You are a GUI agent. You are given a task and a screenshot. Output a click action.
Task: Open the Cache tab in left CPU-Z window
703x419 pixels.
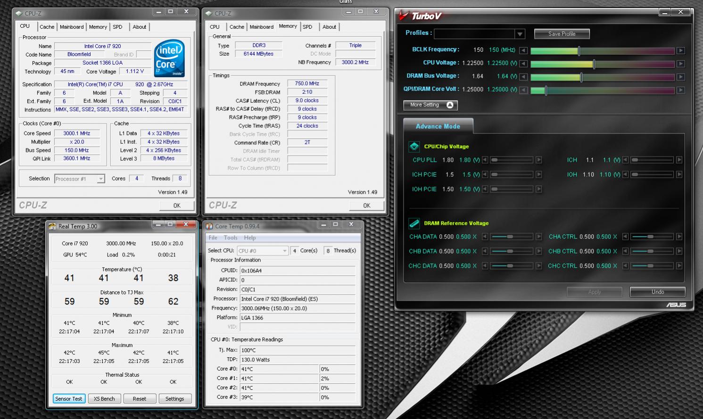(x=47, y=27)
